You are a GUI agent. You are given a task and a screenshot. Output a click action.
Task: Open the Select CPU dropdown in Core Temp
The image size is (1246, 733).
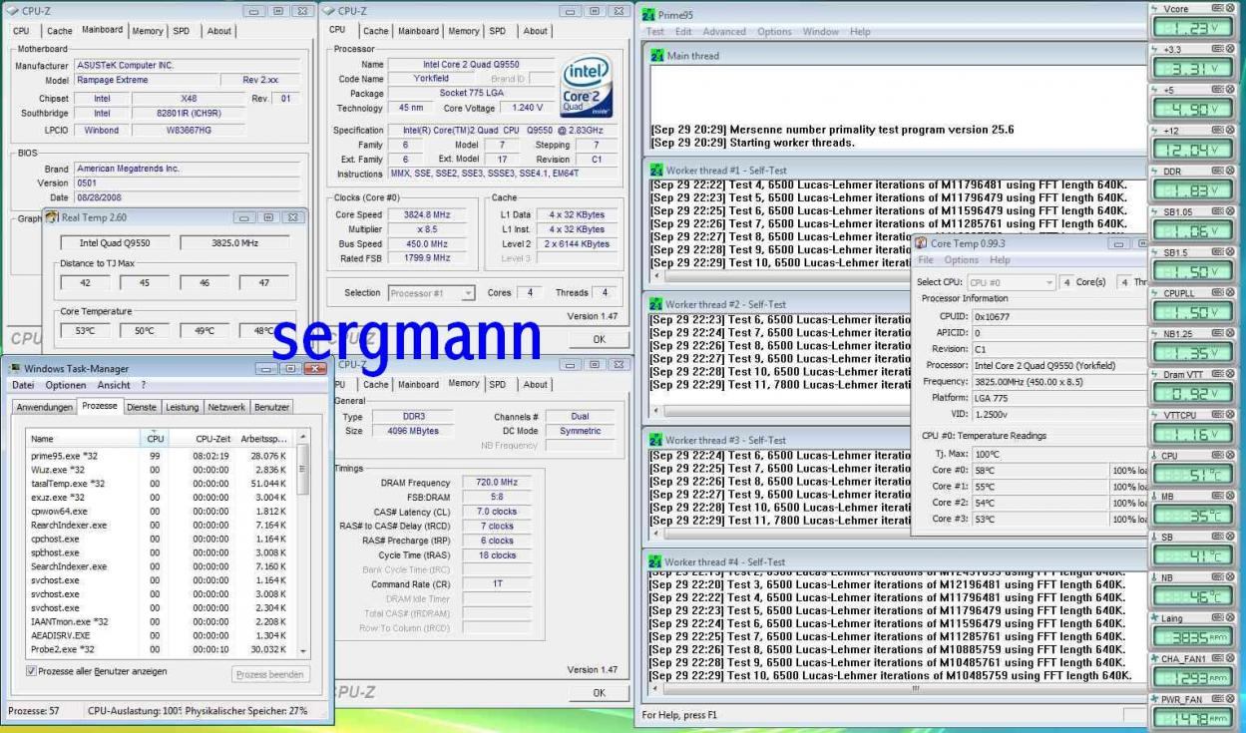[1012, 282]
